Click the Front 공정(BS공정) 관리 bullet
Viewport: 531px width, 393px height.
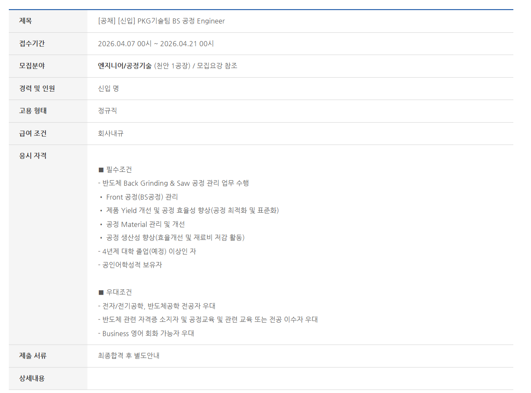[142, 197]
